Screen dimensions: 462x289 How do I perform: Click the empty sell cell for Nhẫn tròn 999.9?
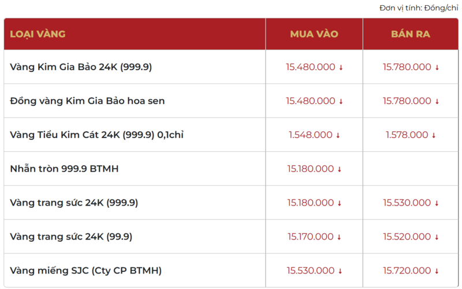(411, 169)
